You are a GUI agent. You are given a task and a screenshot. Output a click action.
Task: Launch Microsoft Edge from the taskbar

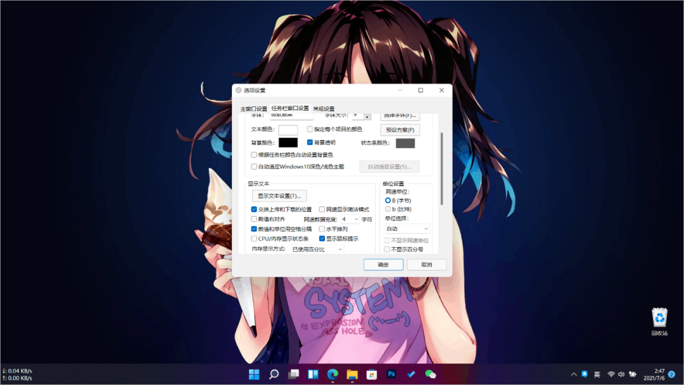(x=333, y=374)
